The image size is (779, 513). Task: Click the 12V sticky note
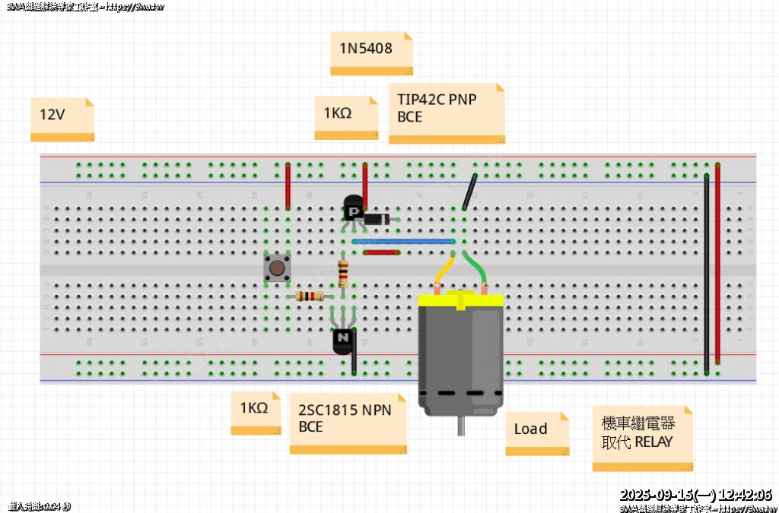tap(62, 119)
